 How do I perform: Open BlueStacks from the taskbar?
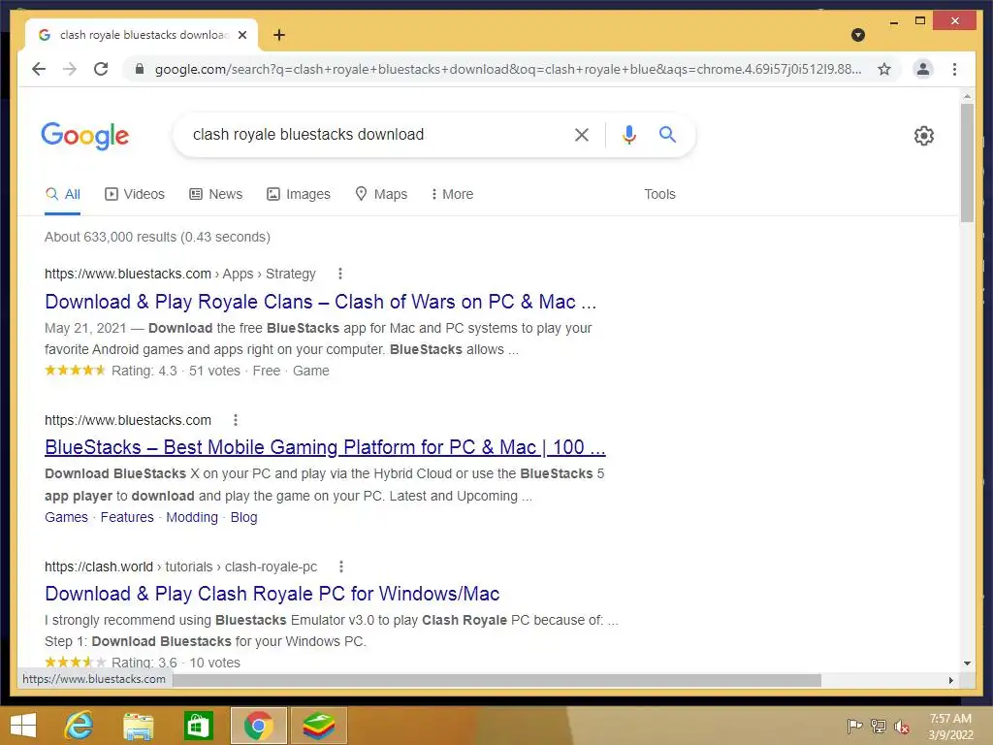click(x=318, y=726)
